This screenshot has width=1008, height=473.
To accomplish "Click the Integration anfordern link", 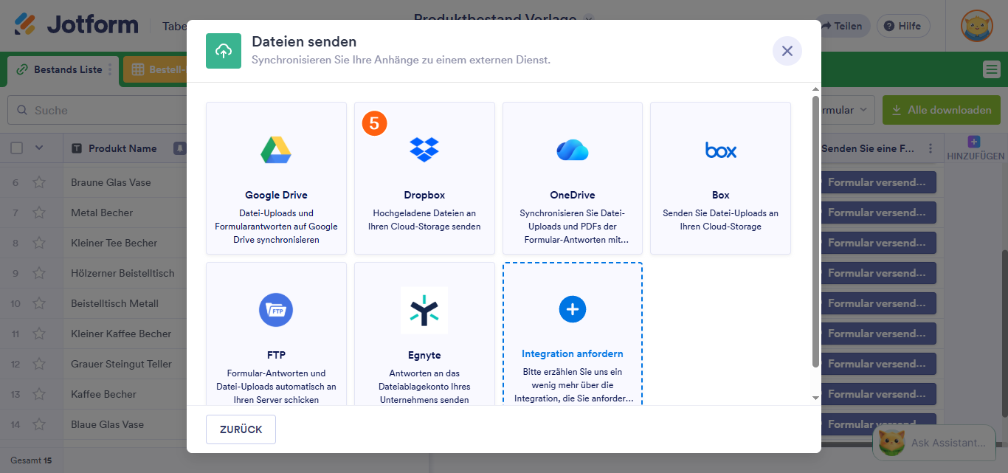I will point(572,353).
